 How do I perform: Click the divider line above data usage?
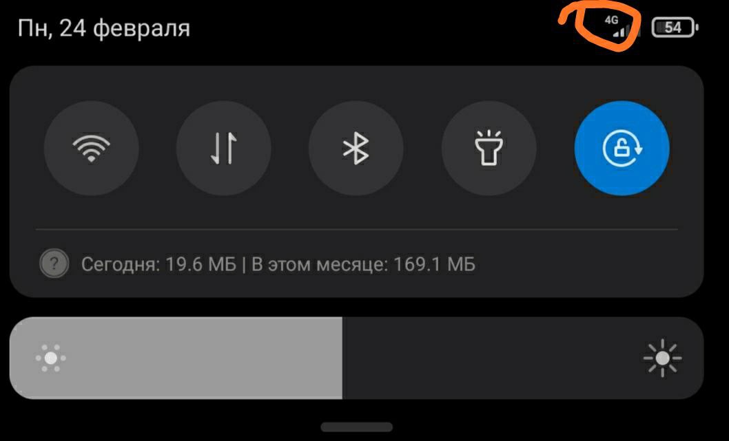(357, 229)
